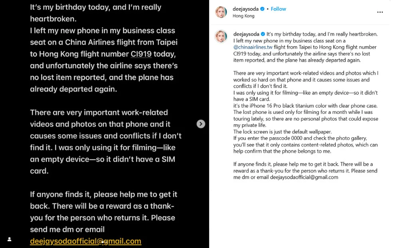Click the verified badge beside the caption username
Viewport: 399px width, 248px height.
(x=263, y=34)
